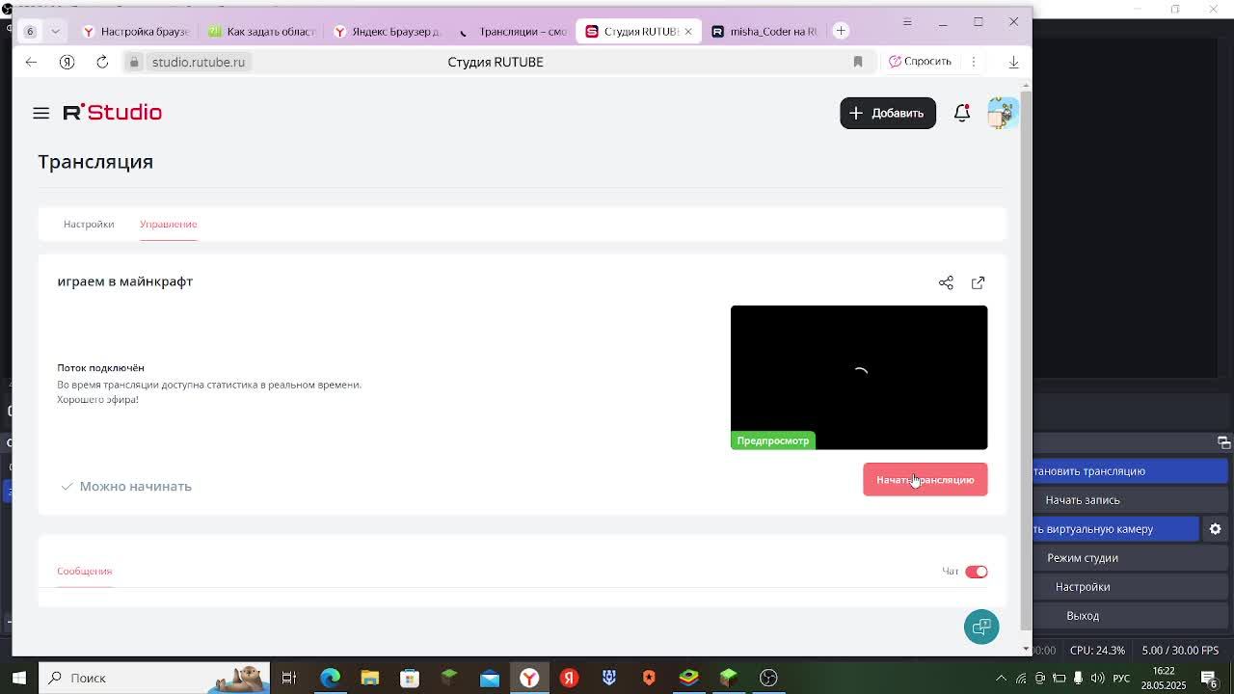Image resolution: width=1234 pixels, height=694 pixels.
Task: Click Начать запись in the OBS window
Action: click(1083, 499)
